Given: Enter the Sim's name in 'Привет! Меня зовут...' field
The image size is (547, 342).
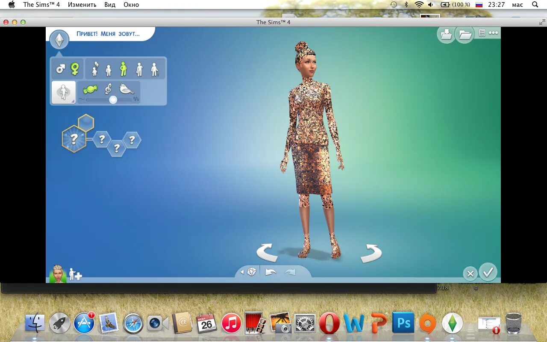Looking at the screenshot, I should pos(108,34).
